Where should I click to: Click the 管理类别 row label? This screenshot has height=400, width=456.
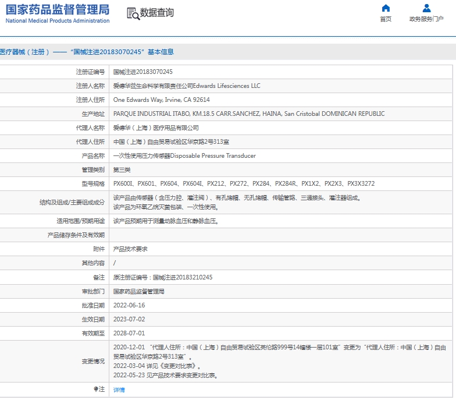[x=93, y=170]
